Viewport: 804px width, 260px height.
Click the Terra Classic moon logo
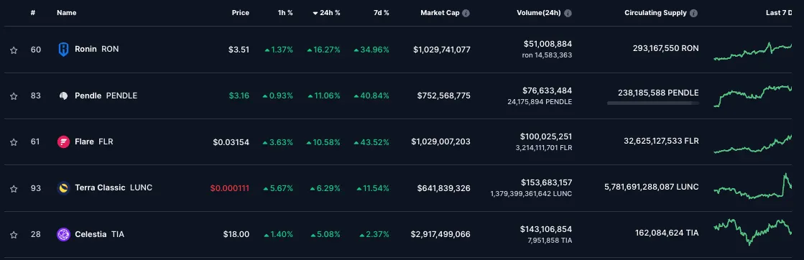[63, 188]
